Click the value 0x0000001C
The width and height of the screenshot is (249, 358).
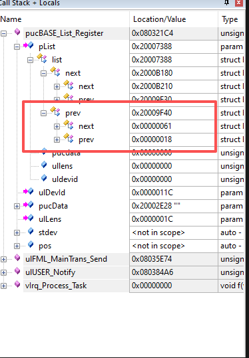click(x=152, y=219)
